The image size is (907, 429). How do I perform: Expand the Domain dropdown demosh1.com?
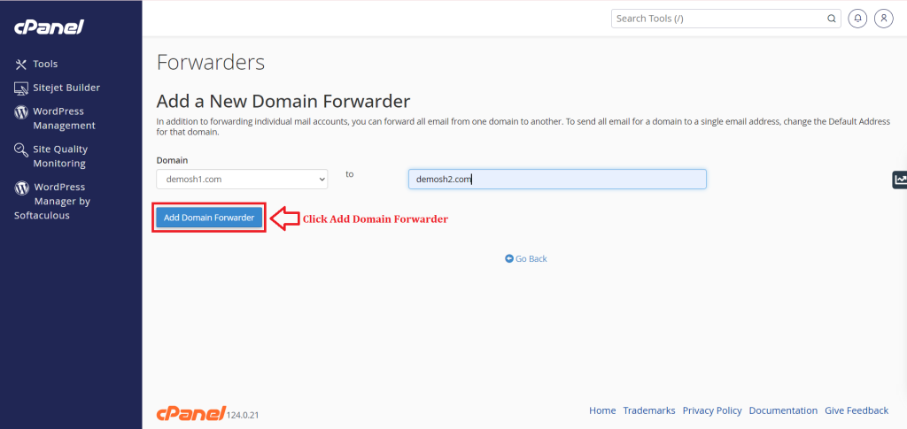(x=242, y=179)
